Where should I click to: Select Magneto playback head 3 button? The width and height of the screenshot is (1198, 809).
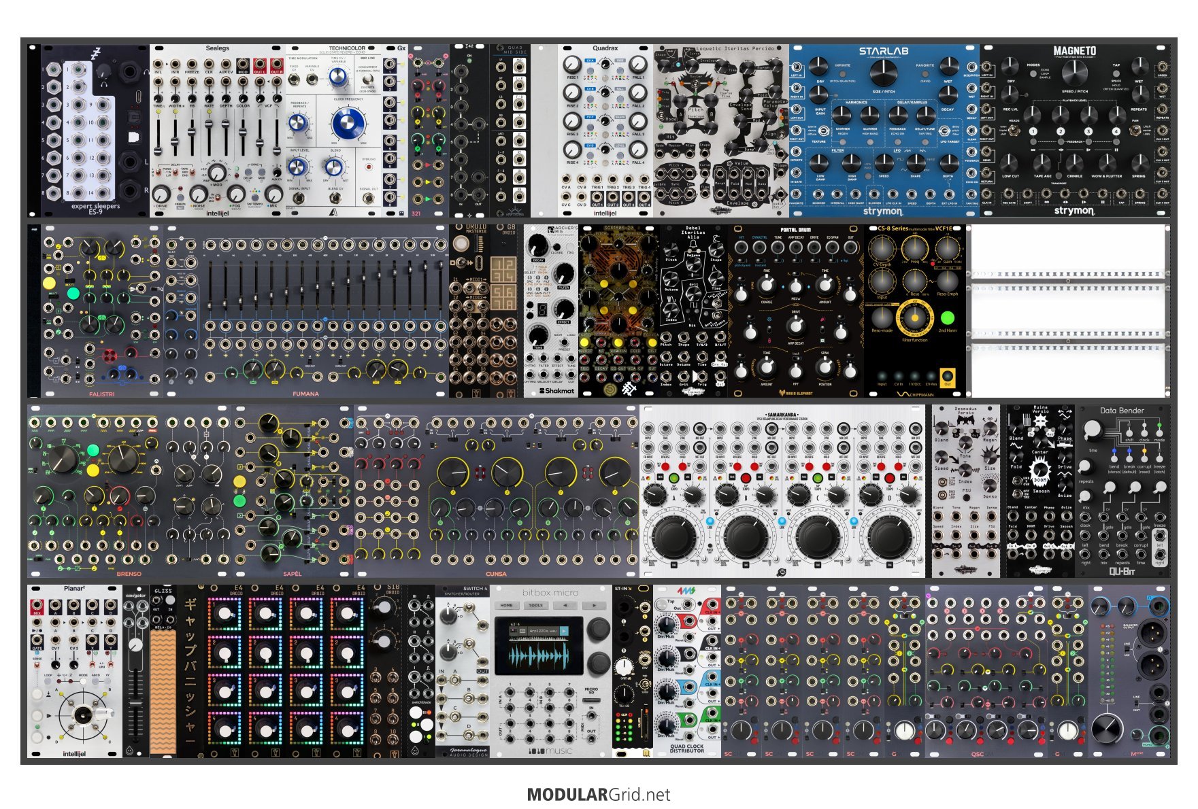(x=1088, y=131)
